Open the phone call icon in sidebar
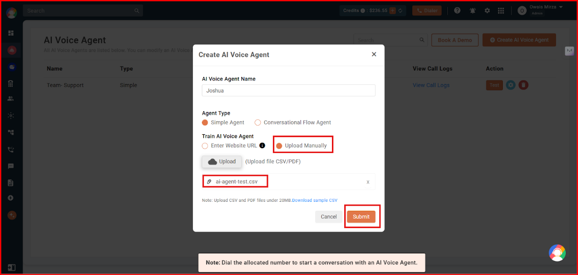The width and height of the screenshot is (578, 275). 11,150
